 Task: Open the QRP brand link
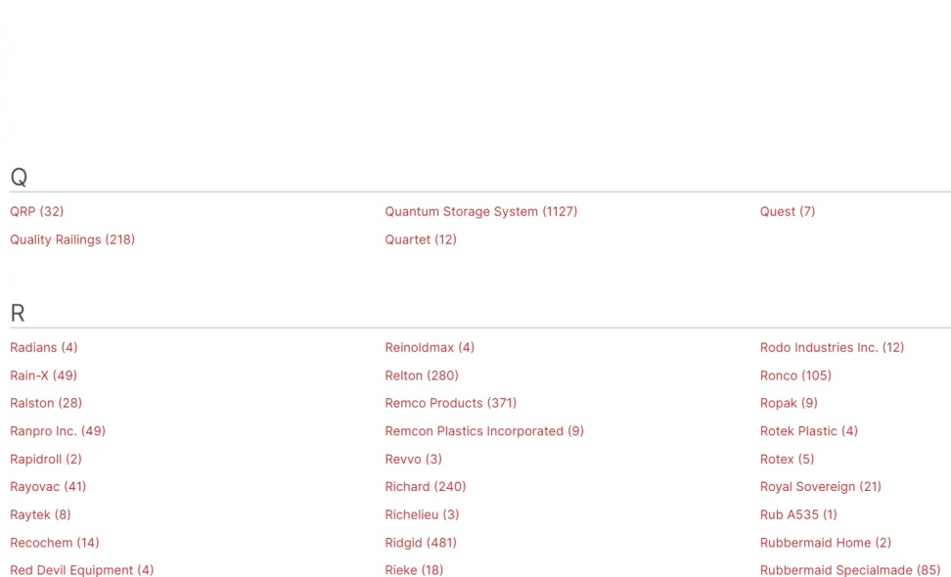pos(36,211)
